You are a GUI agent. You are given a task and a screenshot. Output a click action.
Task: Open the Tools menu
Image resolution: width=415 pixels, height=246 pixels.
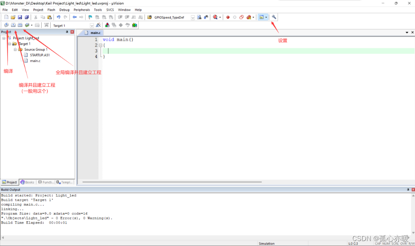pos(98,10)
